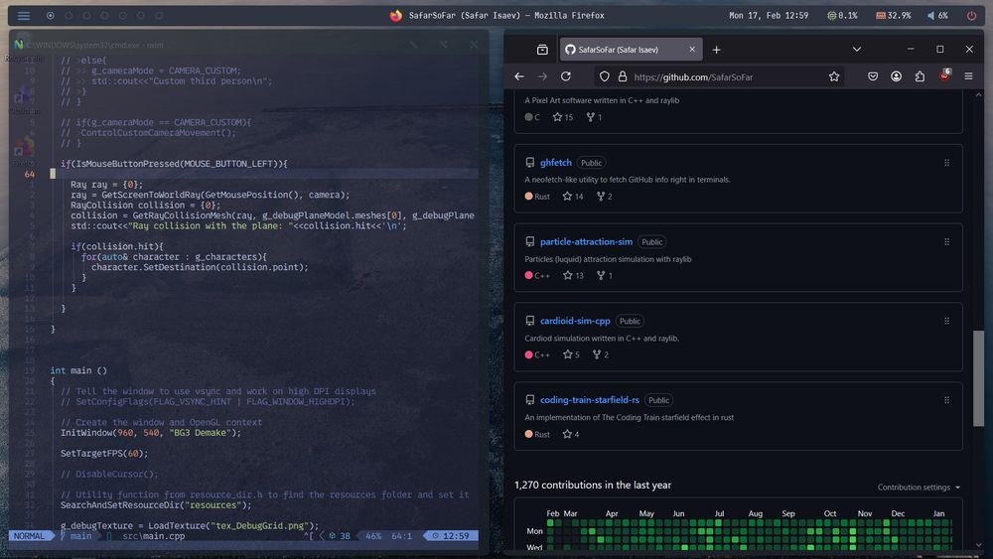993x559 pixels.
Task: Click the 5 stars on cardioid-sim-cpp
Action: coord(571,354)
